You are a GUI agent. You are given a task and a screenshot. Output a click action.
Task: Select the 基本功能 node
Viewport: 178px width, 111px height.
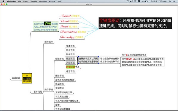click(x=38, y=92)
